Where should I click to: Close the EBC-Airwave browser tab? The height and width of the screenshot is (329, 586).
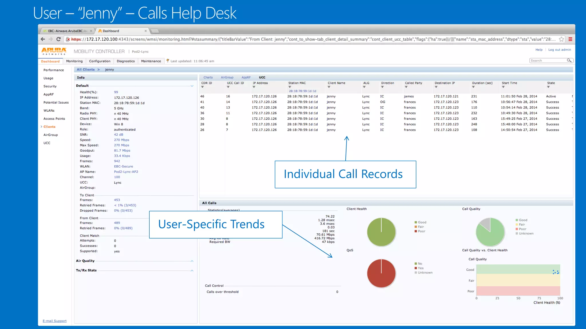pyautogui.click(x=91, y=31)
